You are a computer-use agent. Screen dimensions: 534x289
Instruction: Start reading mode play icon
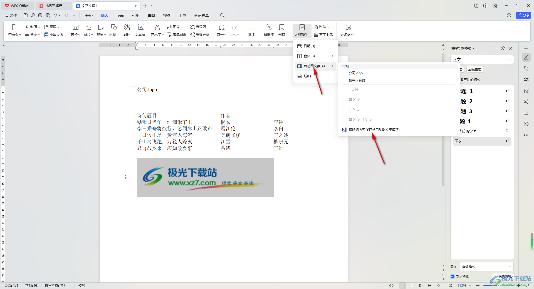tap(421, 286)
